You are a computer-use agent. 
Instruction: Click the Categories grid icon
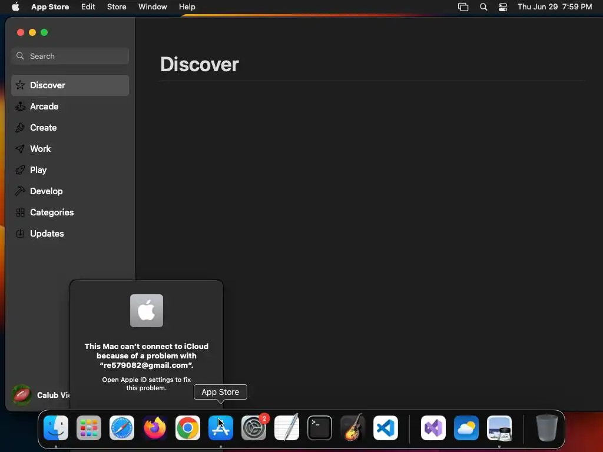point(20,212)
